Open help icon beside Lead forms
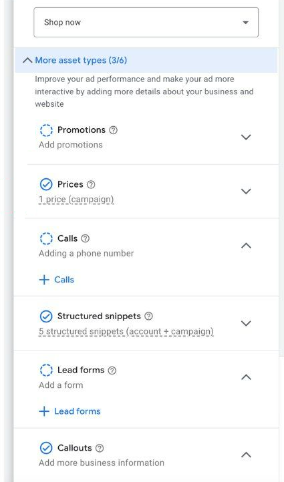 112,370
